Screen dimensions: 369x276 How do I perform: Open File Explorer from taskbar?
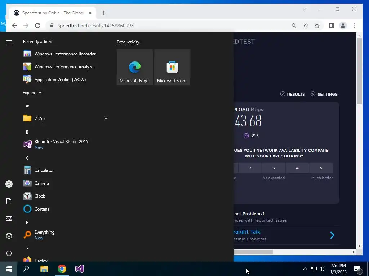click(x=44, y=269)
